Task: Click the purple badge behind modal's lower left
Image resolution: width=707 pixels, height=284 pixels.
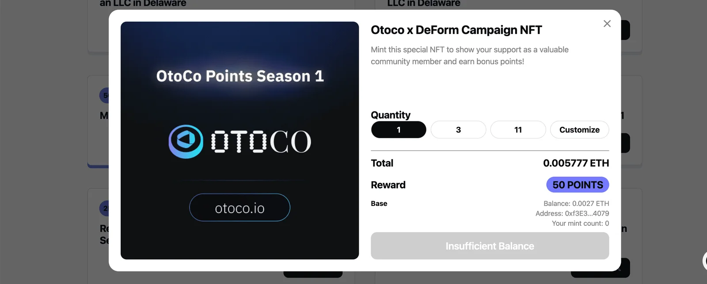Action: click(104, 208)
